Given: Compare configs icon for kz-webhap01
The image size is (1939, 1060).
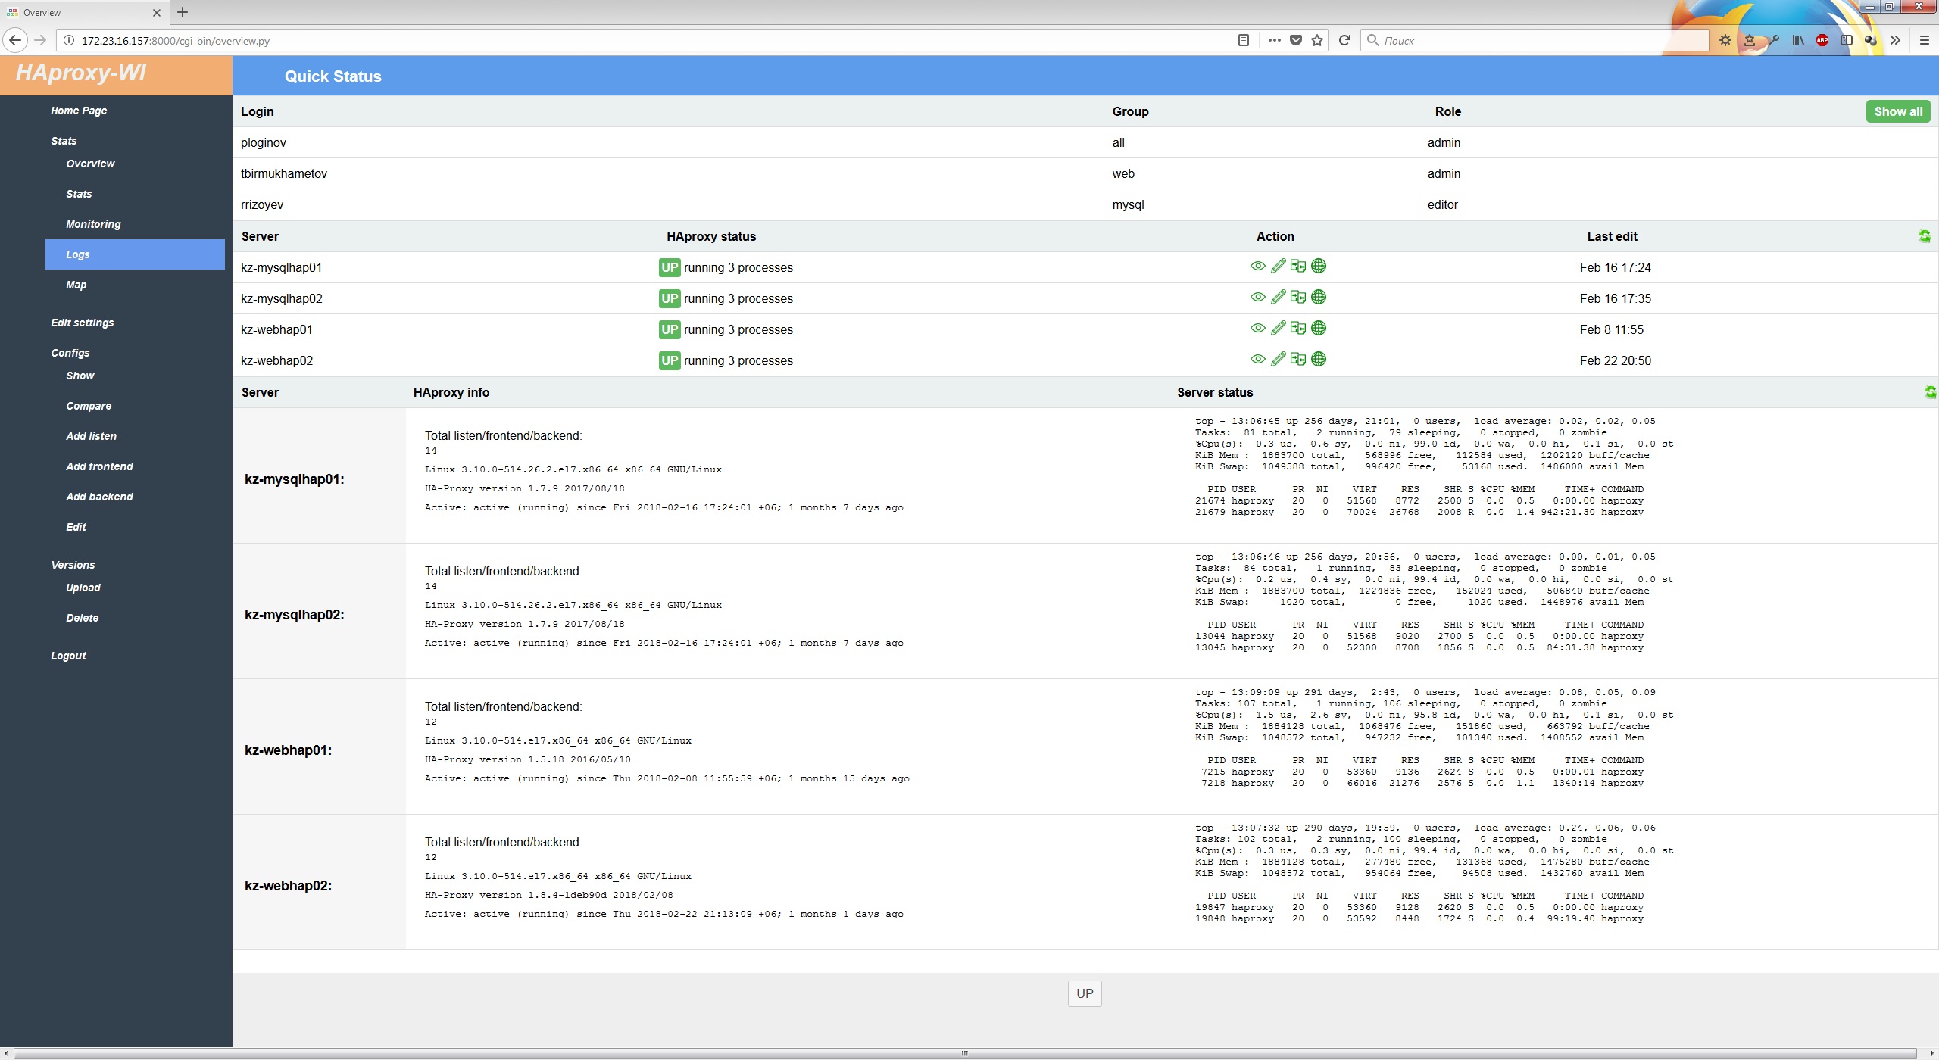Looking at the screenshot, I should click(x=1298, y=328).
